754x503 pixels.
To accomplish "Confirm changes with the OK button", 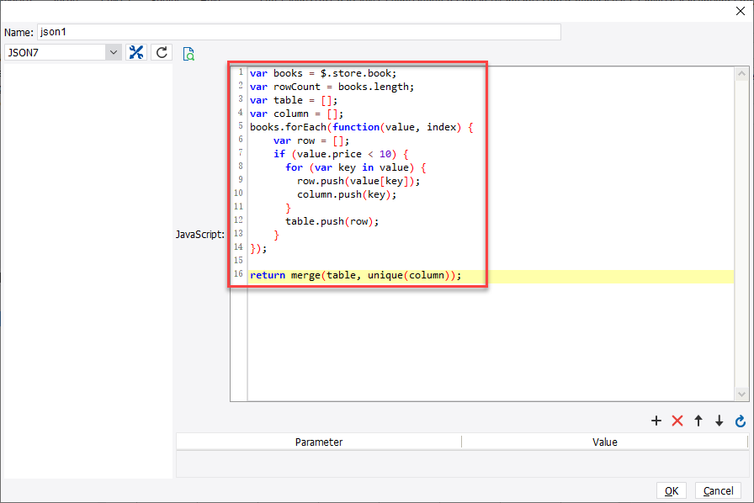I will coord(672,490).
